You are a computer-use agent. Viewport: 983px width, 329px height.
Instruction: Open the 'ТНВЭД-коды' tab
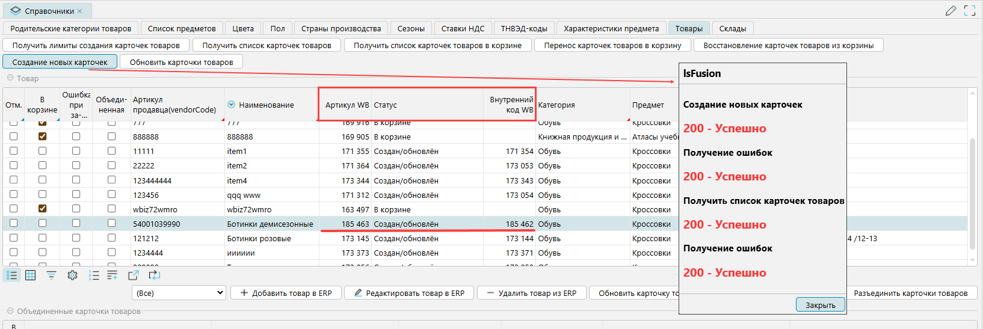(x=523, y=28)
